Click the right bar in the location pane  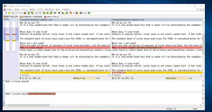(14, 36)
